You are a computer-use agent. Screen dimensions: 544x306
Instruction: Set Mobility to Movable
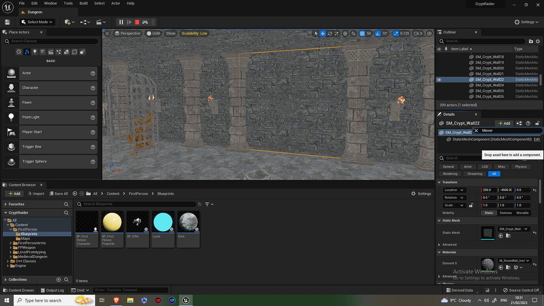click(522, 213)
